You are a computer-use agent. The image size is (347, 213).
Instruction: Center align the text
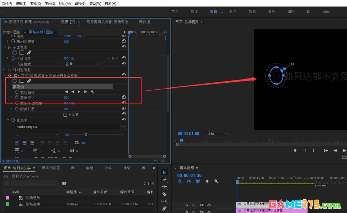25,143
